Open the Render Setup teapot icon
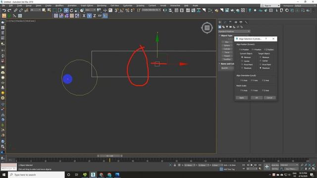This screenshot has height=178, width=317. [216, 10]
